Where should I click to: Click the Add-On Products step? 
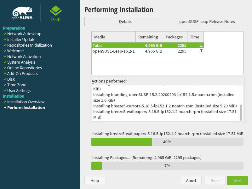pyautogui.click(x=22, y=73)
